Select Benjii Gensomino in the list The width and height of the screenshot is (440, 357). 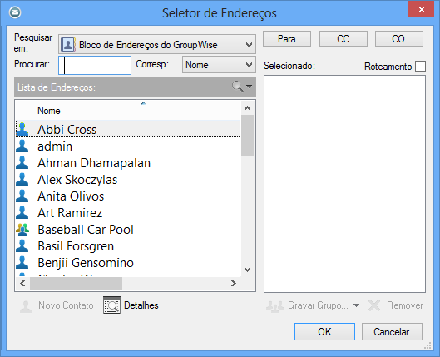coord(128,263)
